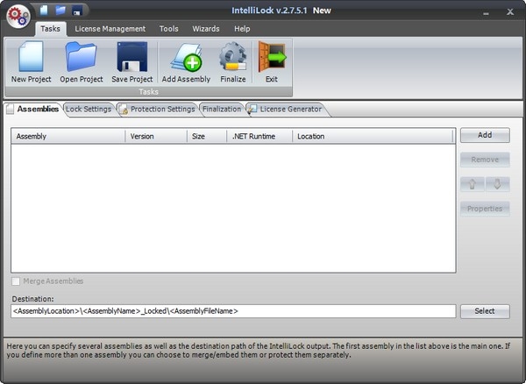
Task: Click the quick-access save icon in title bar
Action: (77, 11)
